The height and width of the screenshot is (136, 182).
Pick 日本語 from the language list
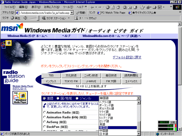[x=104, y=134]
